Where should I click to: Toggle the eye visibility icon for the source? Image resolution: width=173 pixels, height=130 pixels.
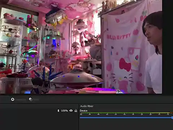pos(71,110)
